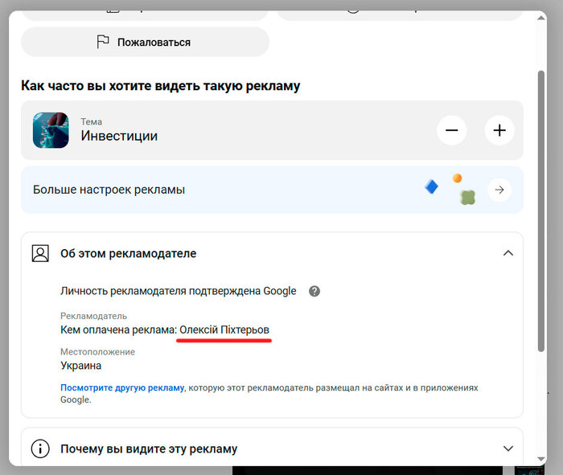This screenshot has width=563, height=475.
Task: Click the orange circle shape icon
Action: coord(457,178)
